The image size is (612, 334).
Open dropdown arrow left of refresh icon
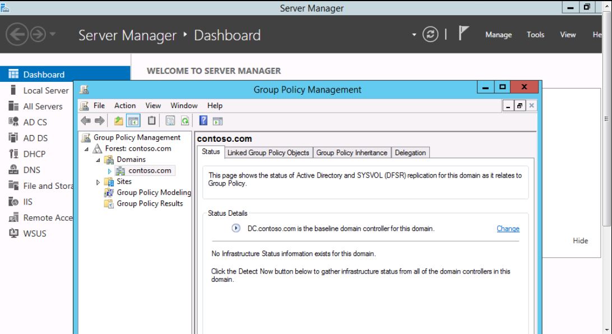pyautogui.click(x=414, y=35)
